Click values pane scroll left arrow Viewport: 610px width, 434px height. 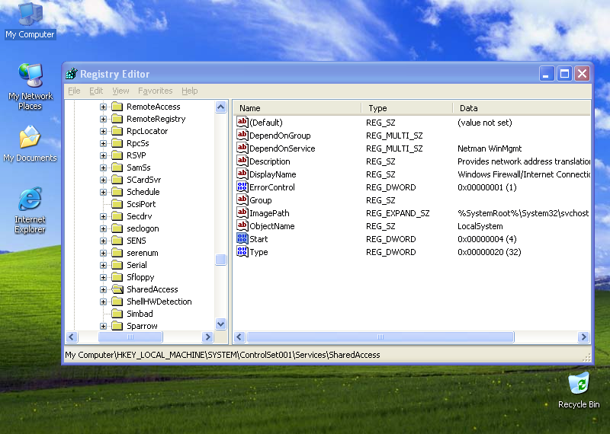point(239,337)
